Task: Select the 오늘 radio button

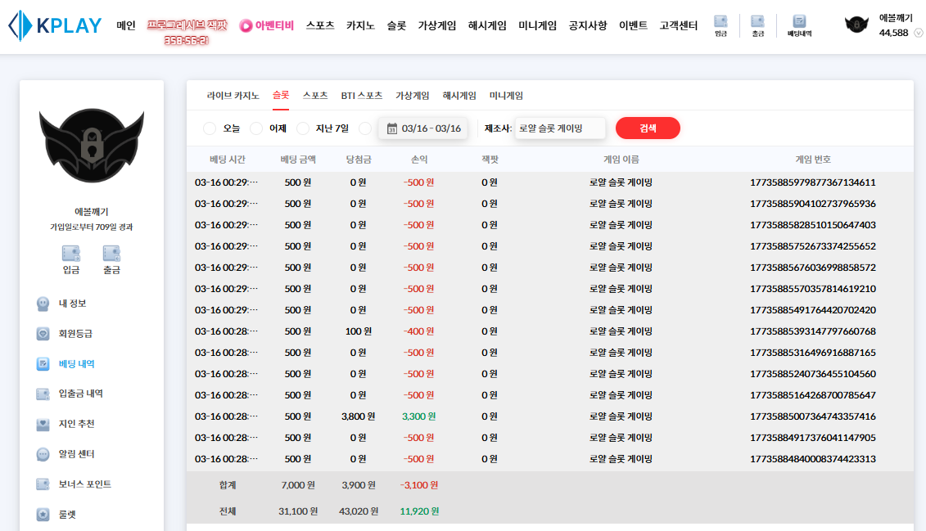Action: click(210, 128)
